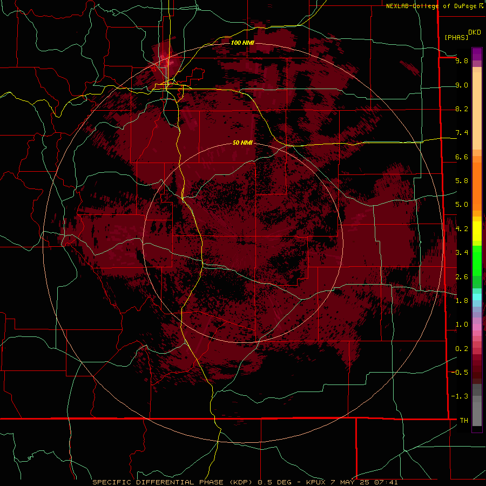Select the pink segment of the color scale

(477, 327)
